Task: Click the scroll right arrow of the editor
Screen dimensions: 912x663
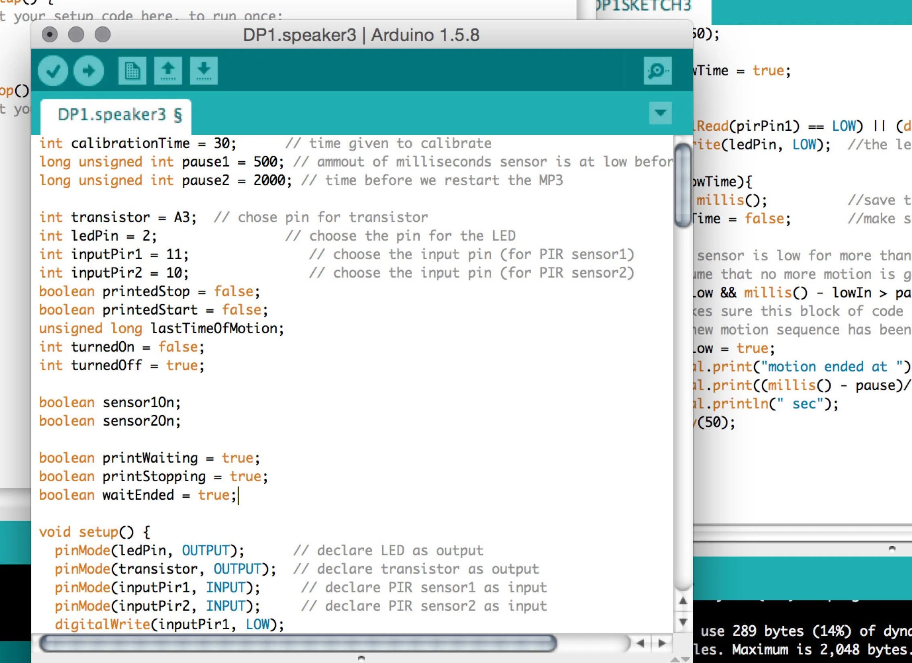Action: coord(662,643)
